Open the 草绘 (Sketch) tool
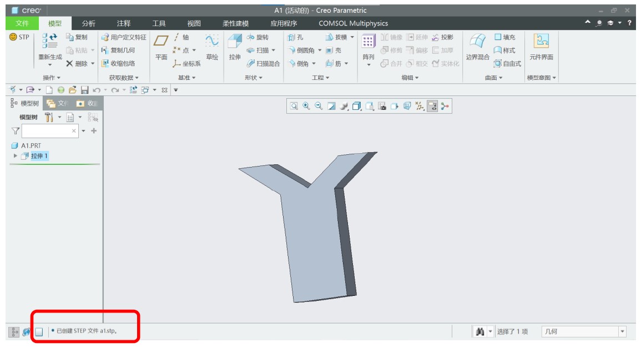641x348 pixels. click(x=212, y=47)
